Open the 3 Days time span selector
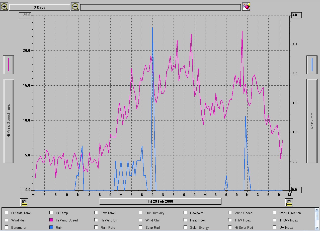Screen dimensions: 320x231 point(40,7)
